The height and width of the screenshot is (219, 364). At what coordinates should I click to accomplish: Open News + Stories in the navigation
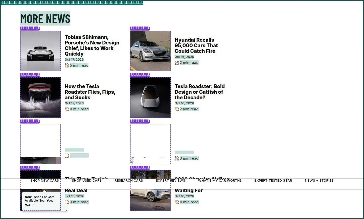click(x=319, y=181)
